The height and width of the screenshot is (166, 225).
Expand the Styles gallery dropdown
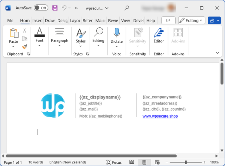click(81, 46)
